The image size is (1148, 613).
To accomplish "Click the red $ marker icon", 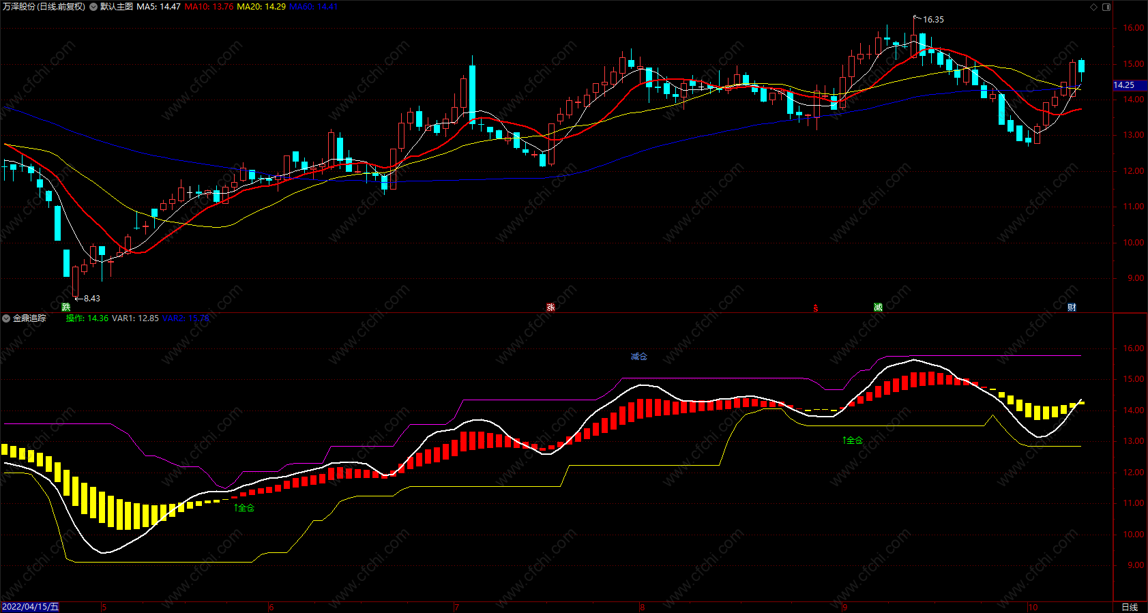I will tap(816, 308).
